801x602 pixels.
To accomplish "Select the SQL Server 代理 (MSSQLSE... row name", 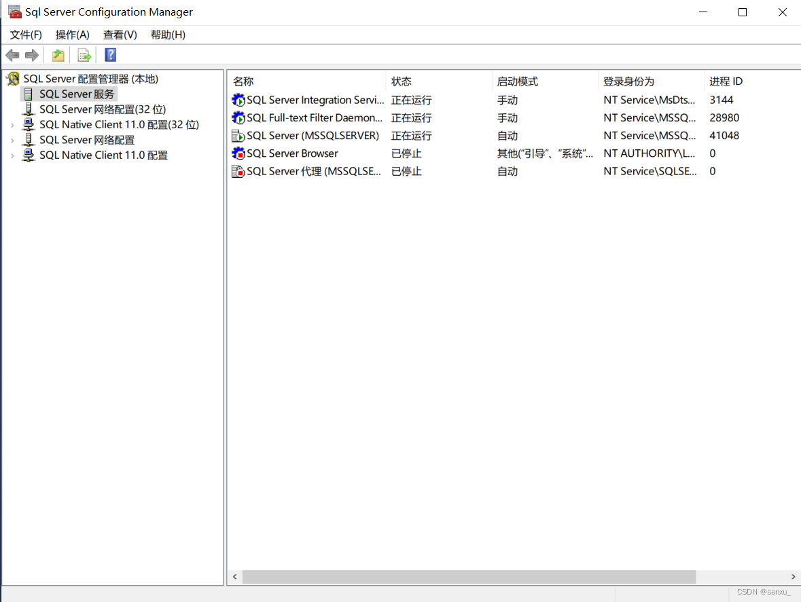I will 314,172.
